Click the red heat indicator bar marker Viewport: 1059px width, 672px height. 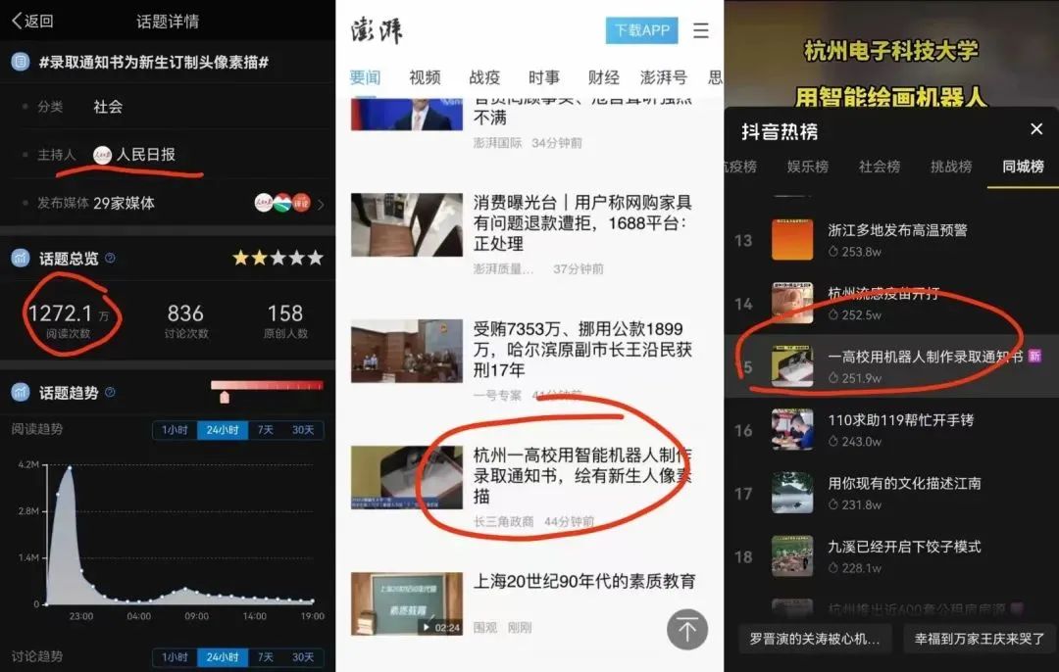pyautogui.click(x=225, y=396)
